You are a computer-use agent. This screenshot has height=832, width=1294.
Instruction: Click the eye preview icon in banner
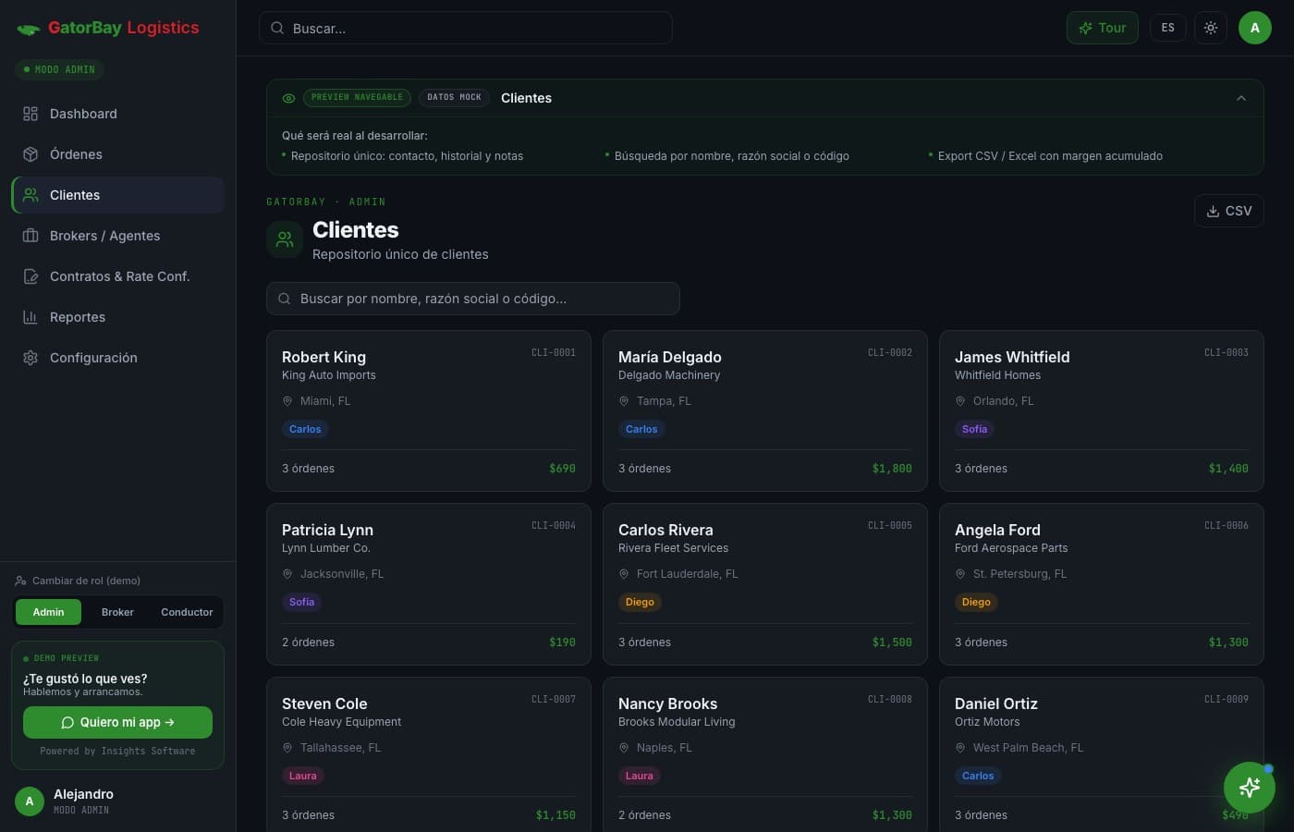pos(288,98)
